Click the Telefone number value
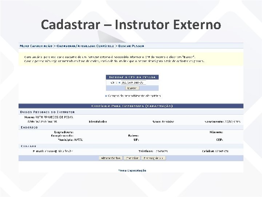This screenshot has width=262, height=197. click(162, 151)
